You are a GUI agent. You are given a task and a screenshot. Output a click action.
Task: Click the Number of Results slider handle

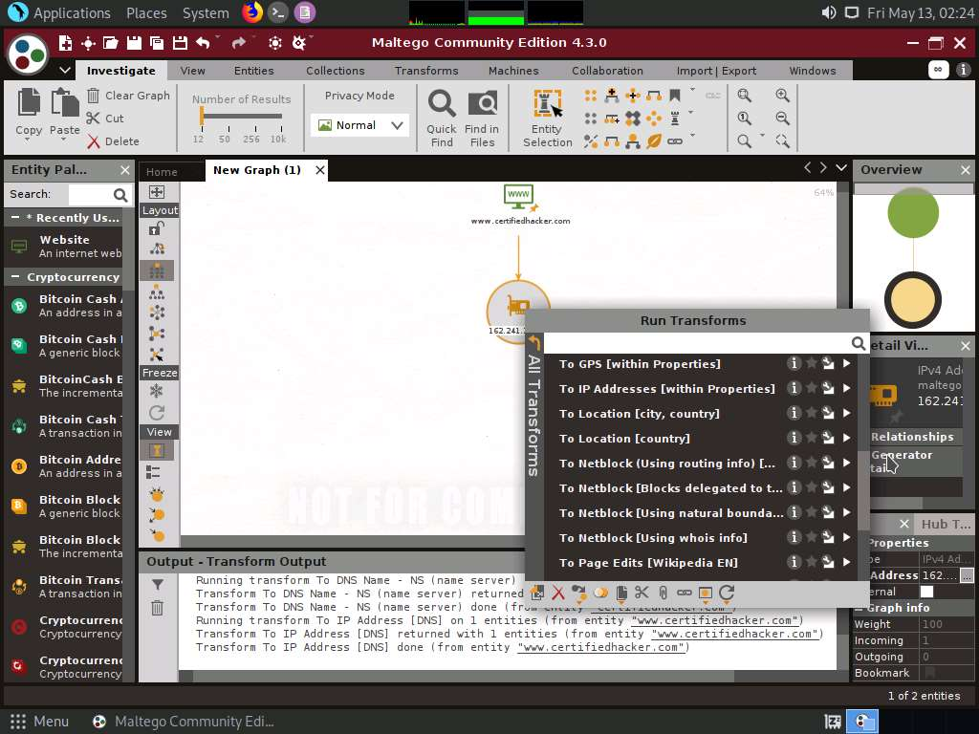(x=202, y=116)
